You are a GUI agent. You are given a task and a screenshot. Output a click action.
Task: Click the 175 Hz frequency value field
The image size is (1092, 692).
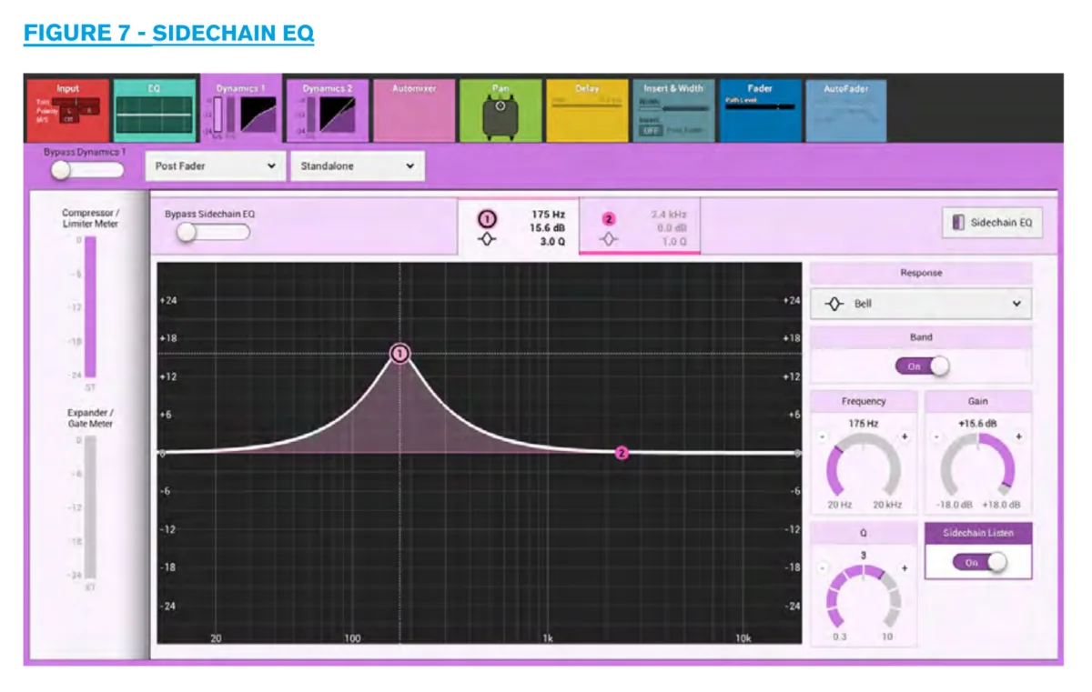864,423
